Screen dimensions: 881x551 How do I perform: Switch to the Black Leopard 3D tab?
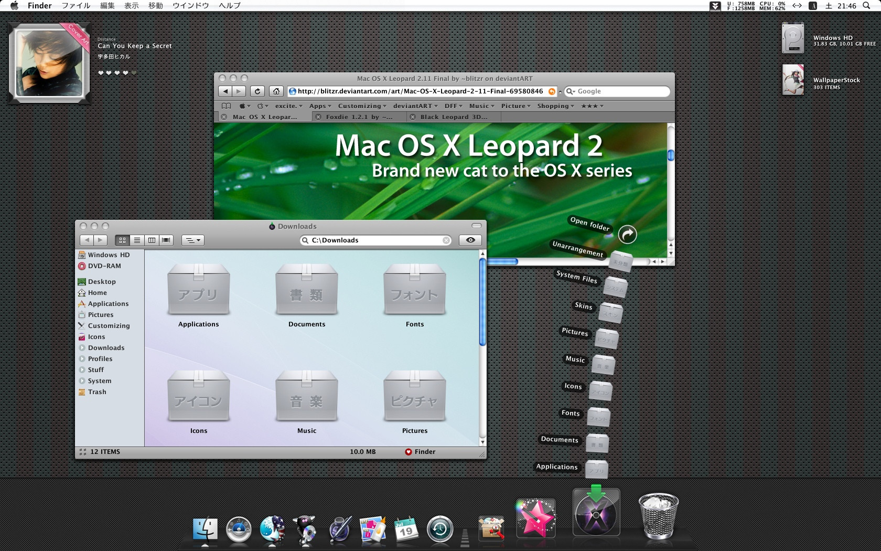[454, 117]
